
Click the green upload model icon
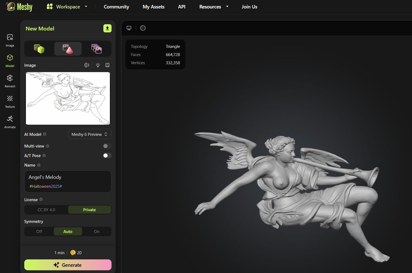[x=107, y=28]
